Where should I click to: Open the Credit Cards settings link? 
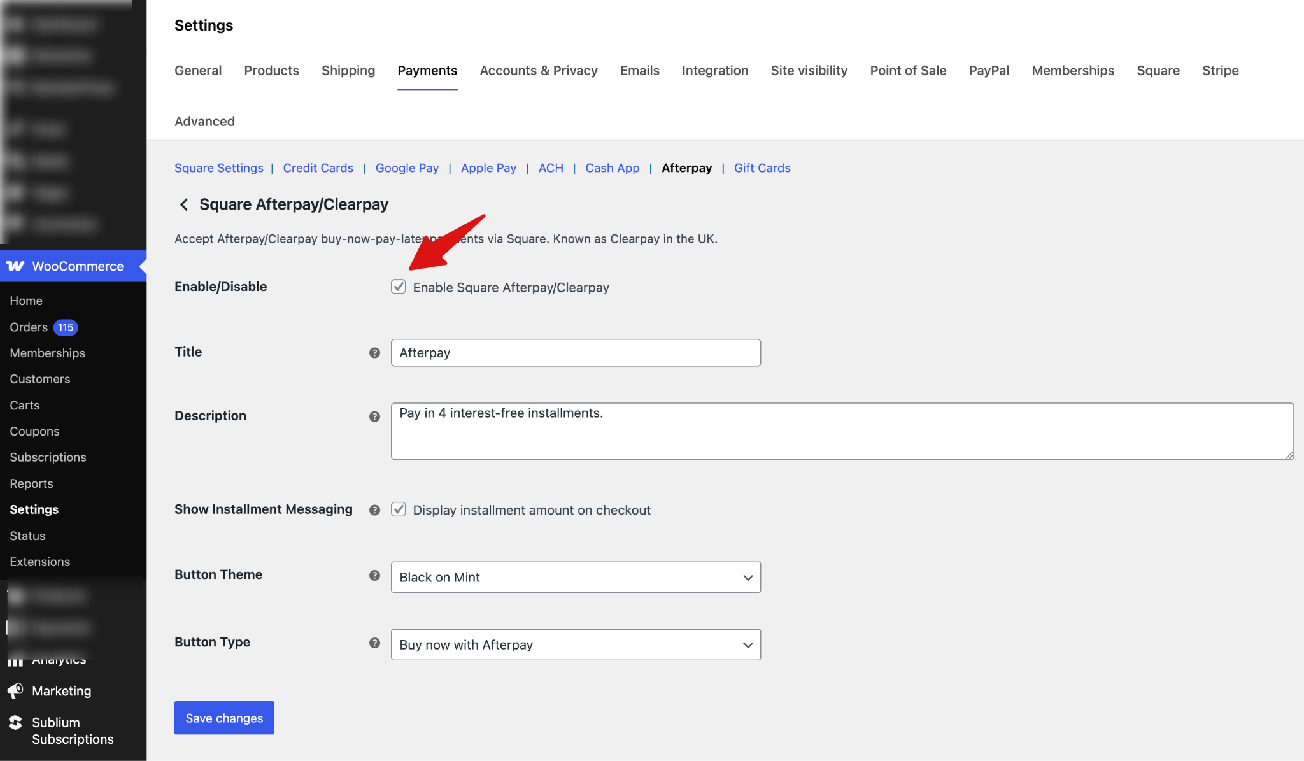pyautogui.click(x=318, y=168)
